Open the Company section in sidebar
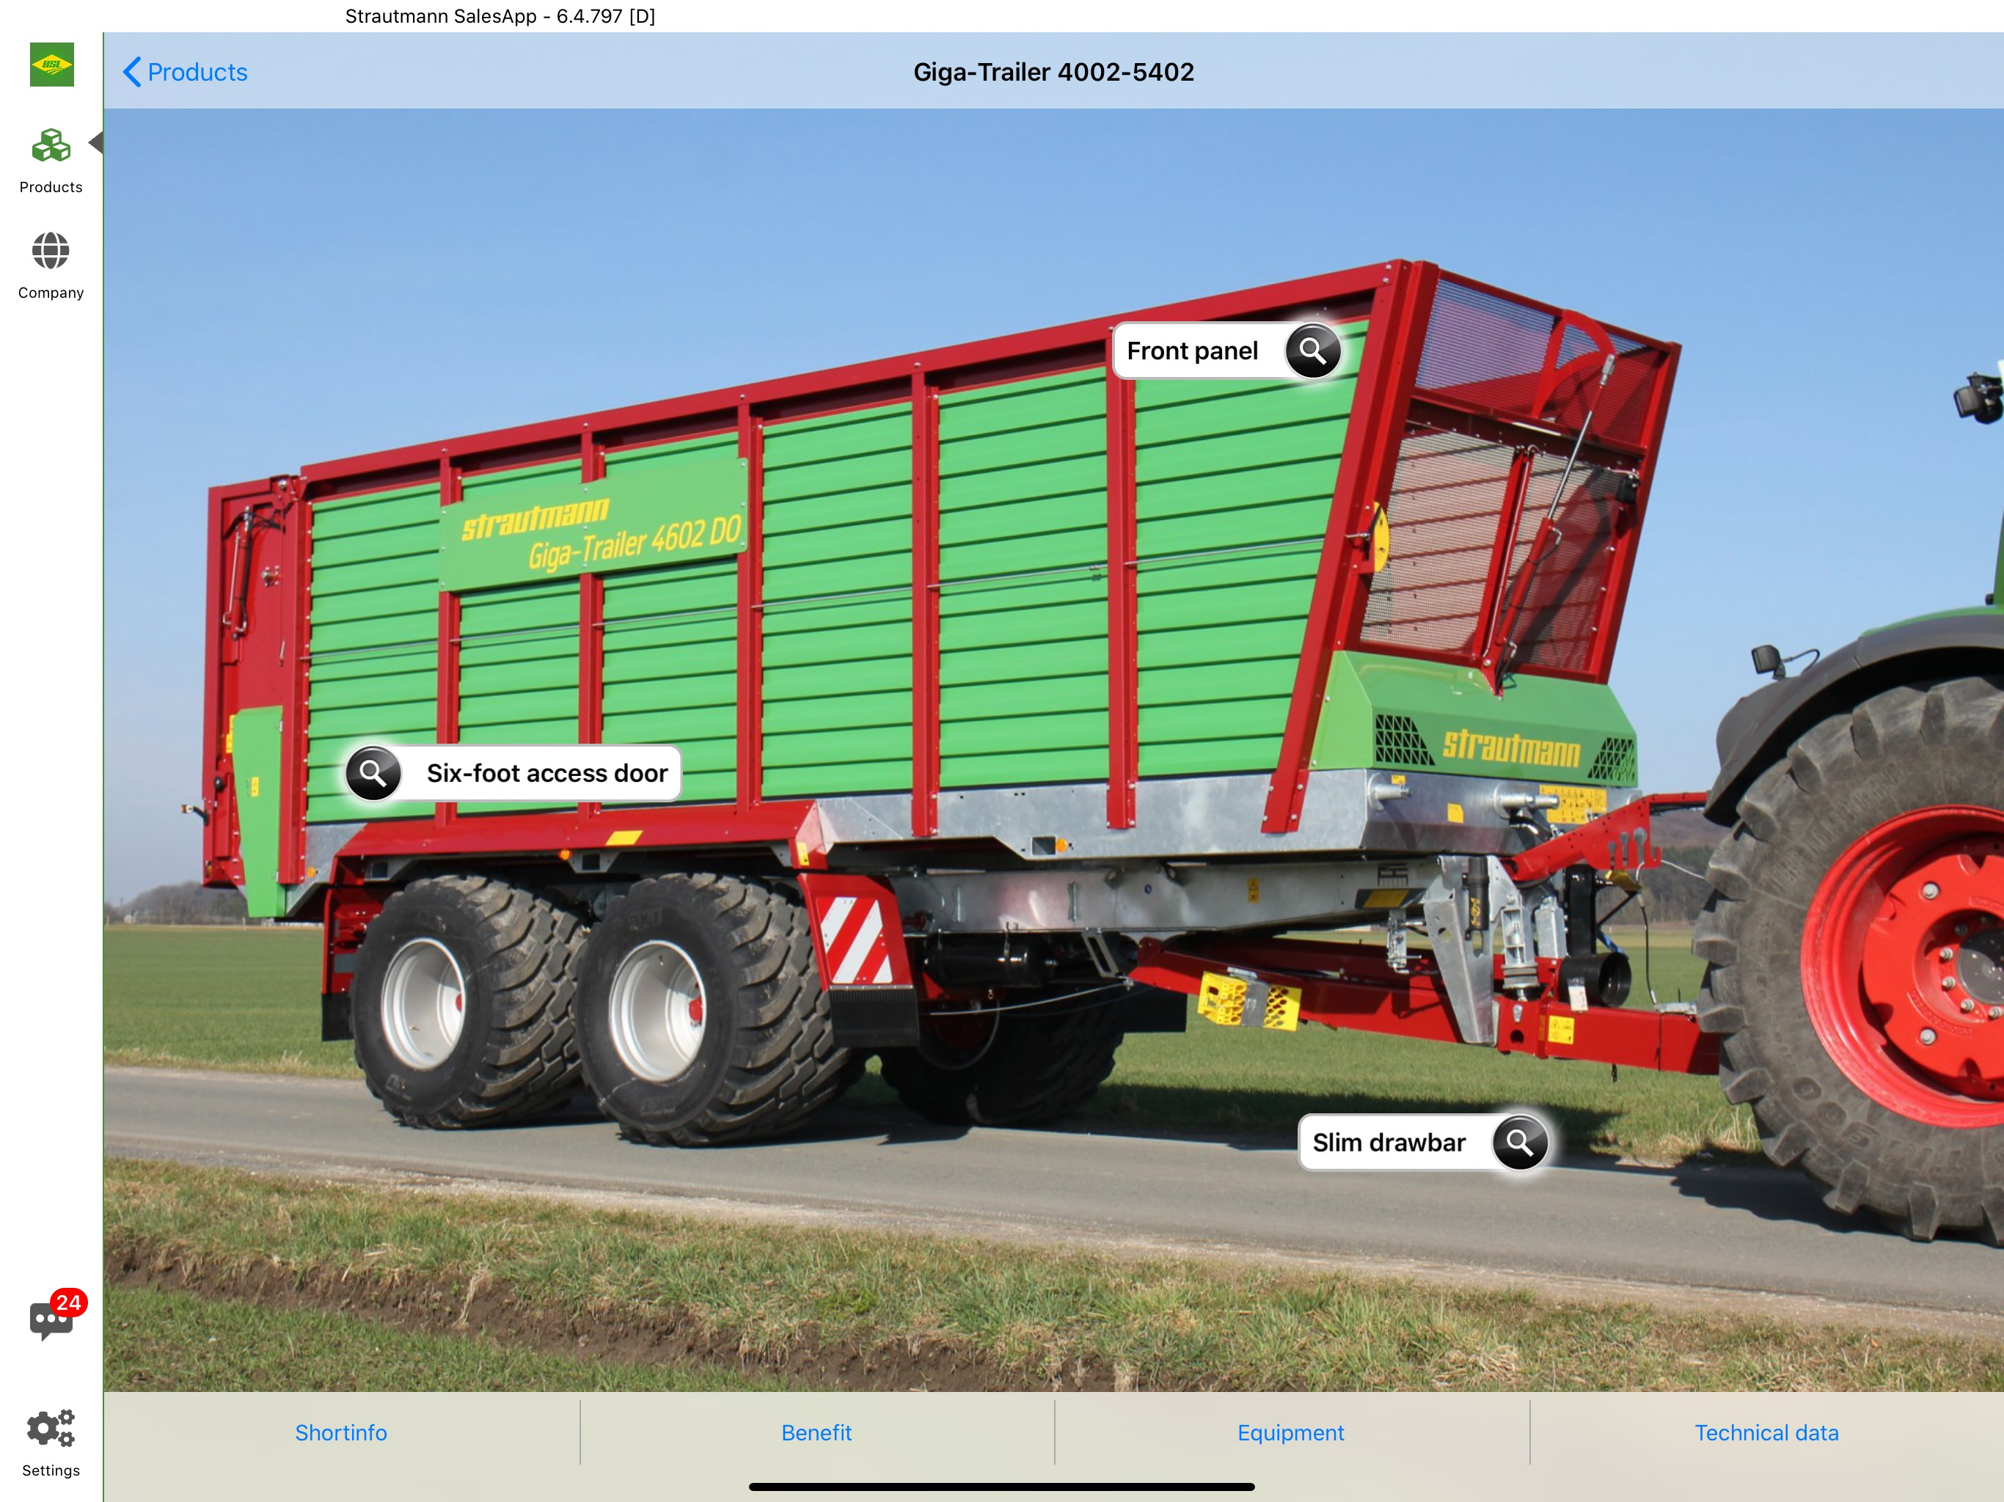This screenshot has width=2004, height=1502. (x=51, y=265)
